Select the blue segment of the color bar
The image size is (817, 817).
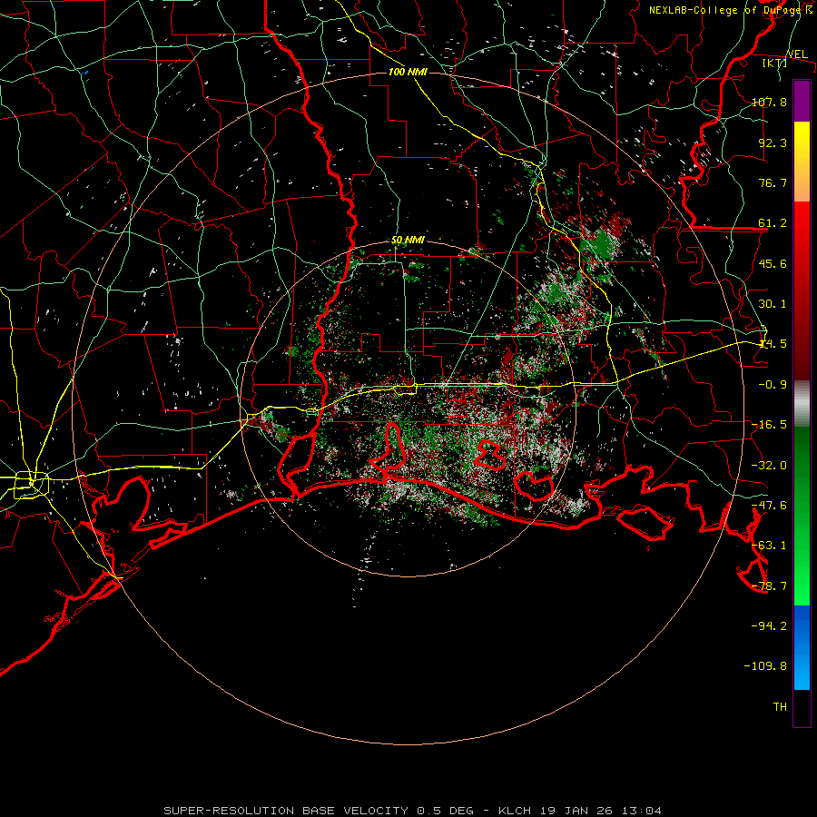[802, 647]
